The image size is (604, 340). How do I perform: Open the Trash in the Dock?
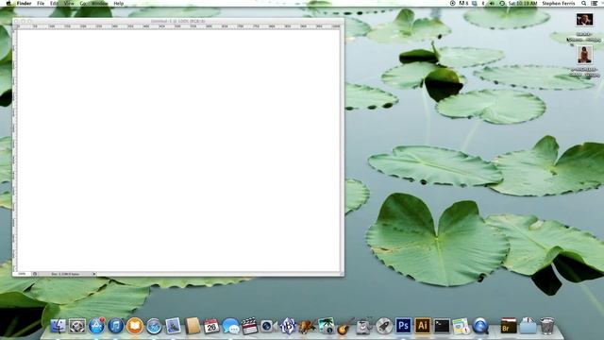[547, 326]
